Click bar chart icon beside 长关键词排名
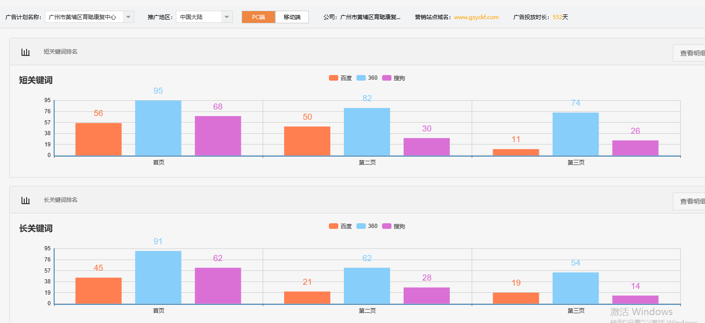This screenshot has height=323, width=705. click(x=26, y=200)
